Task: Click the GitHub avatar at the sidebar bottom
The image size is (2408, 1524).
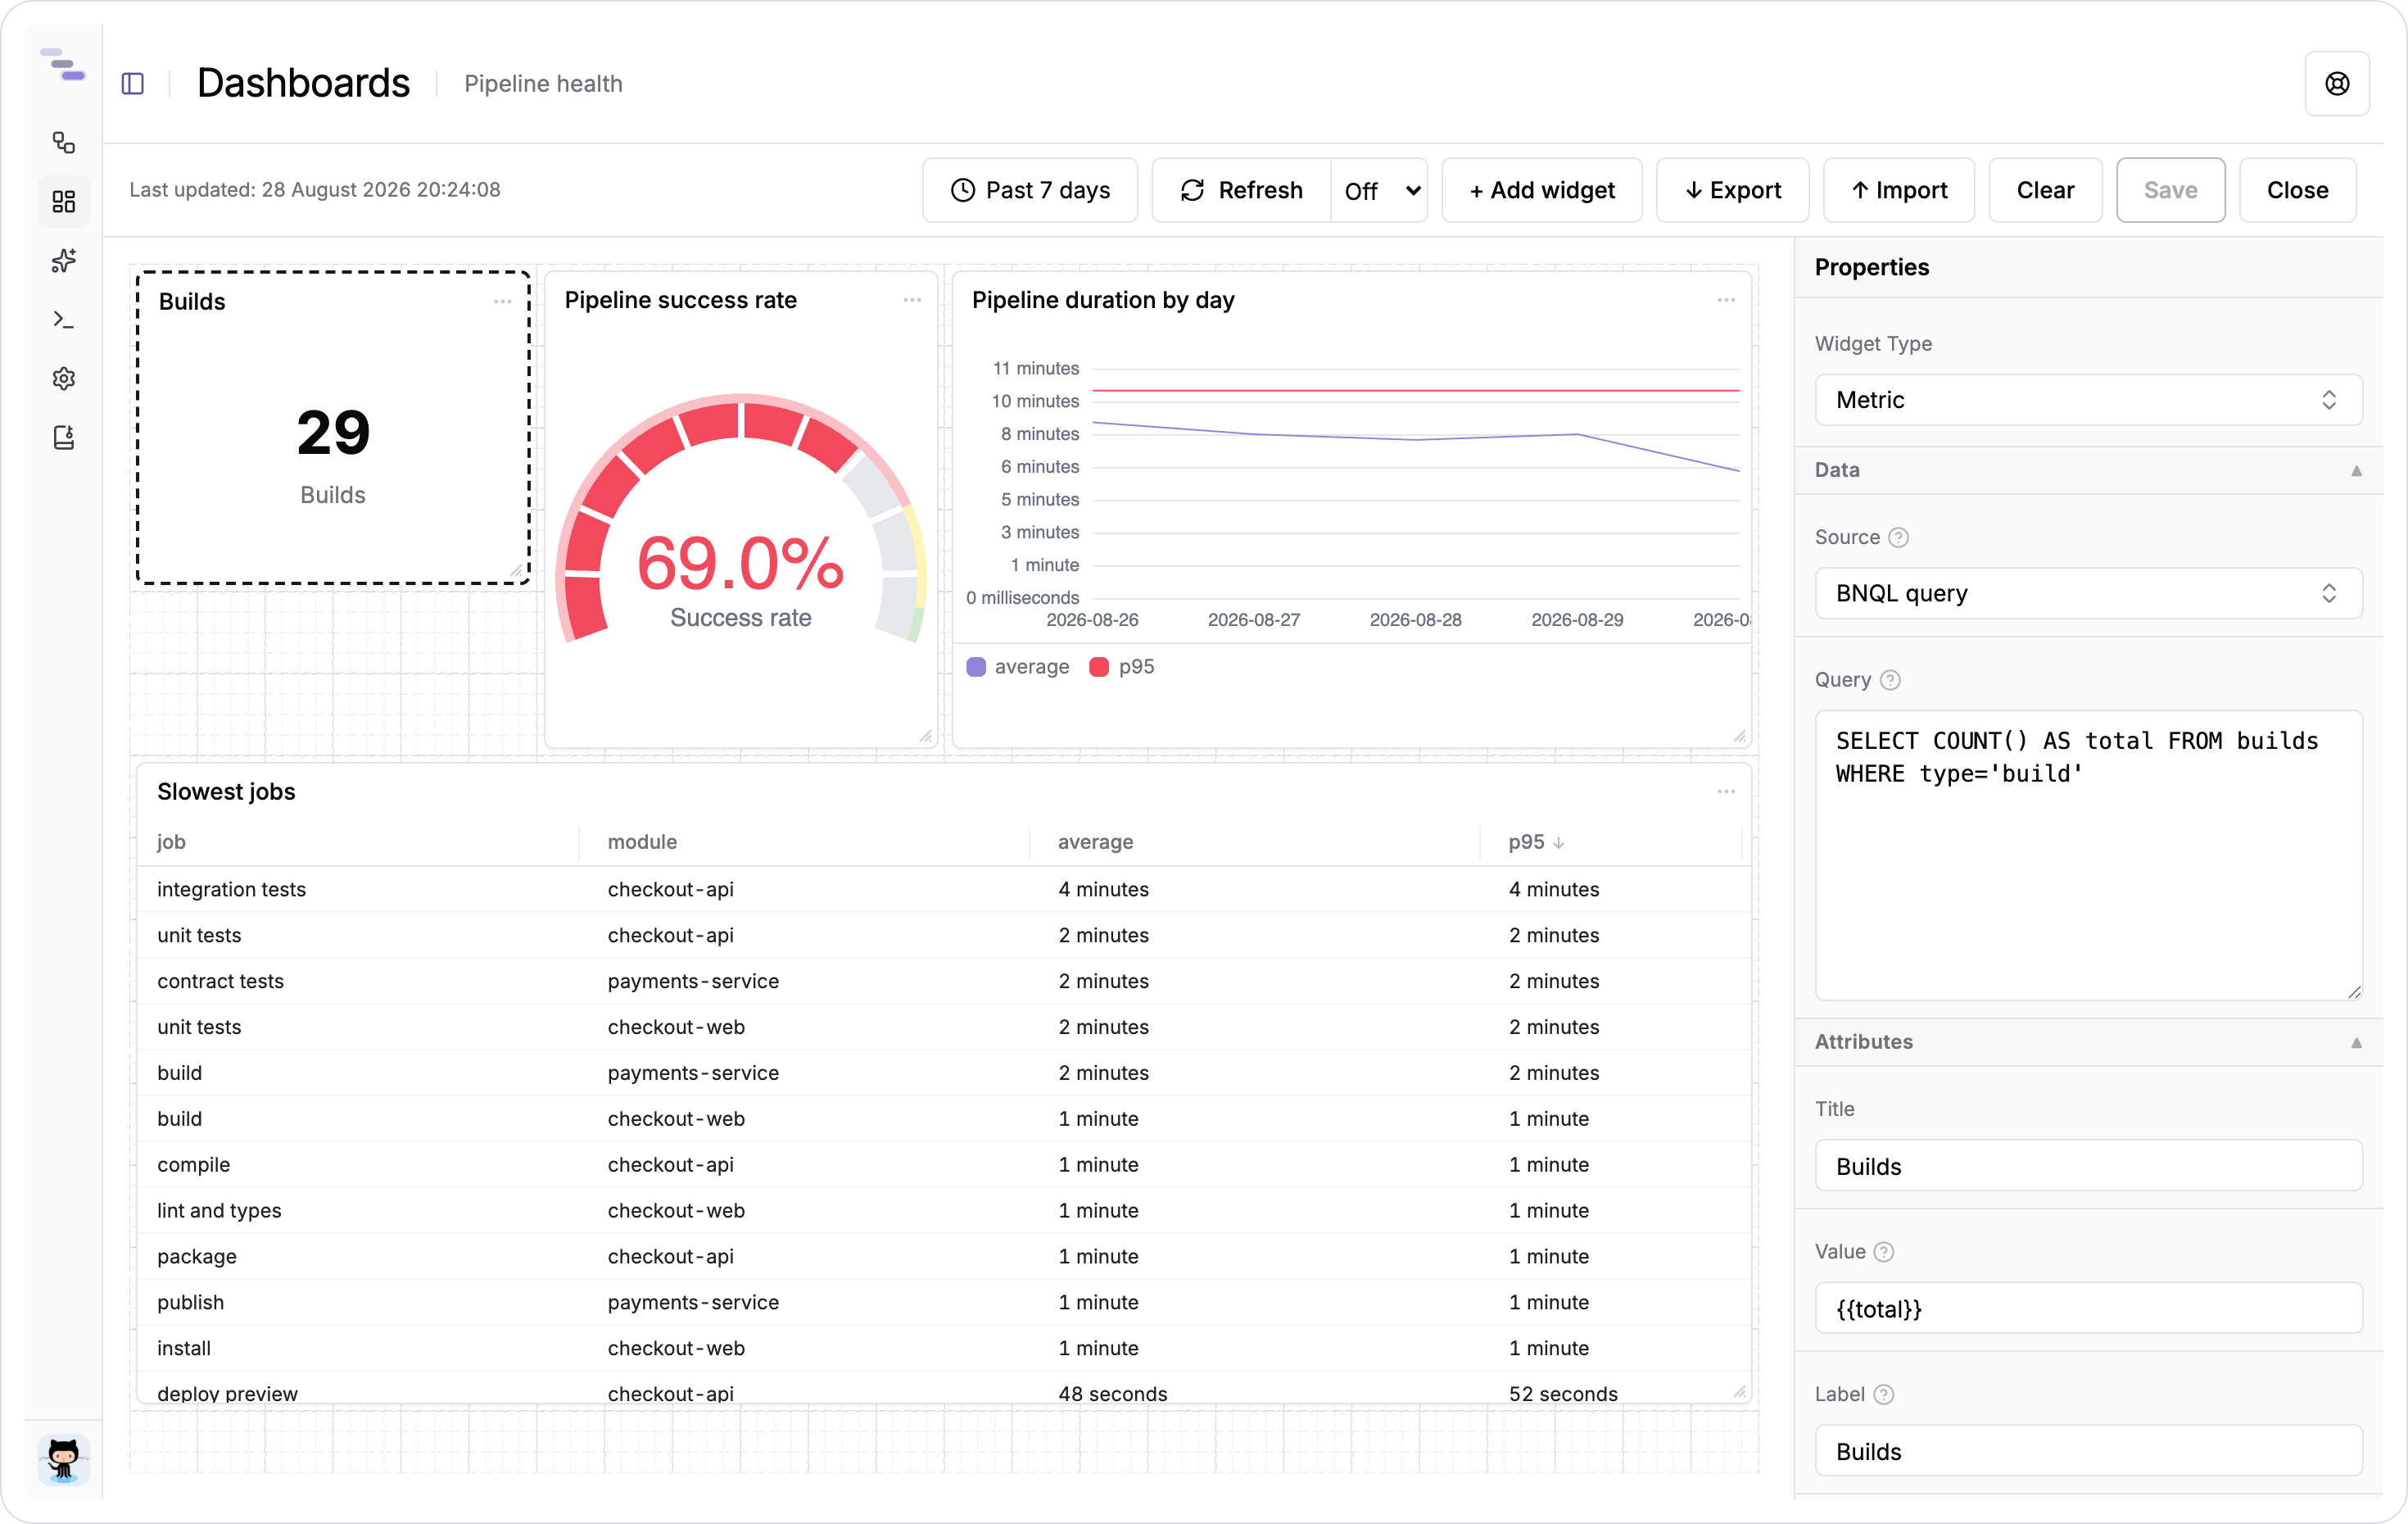Action: click(63, 1459)
